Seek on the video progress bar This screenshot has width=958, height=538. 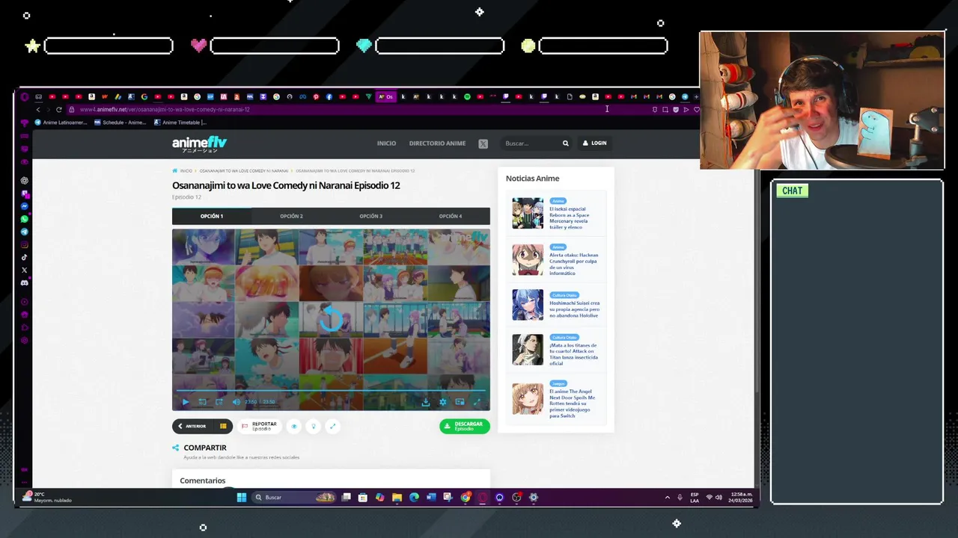coord(331,391)
